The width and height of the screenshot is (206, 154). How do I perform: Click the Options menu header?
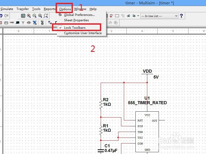pyautogui.click(x=65, y=9)
